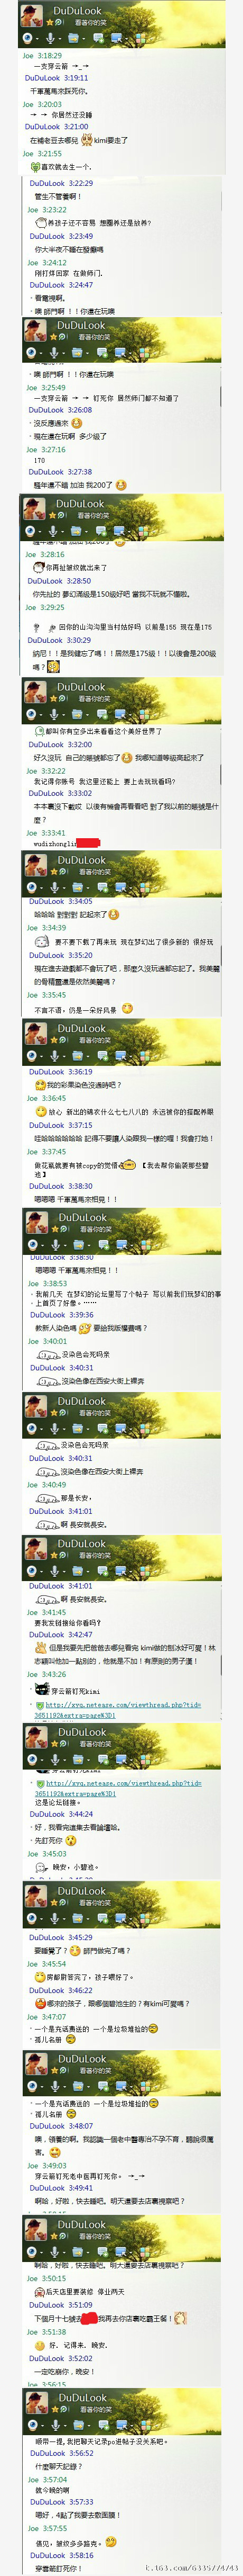Expand video call options arrow in topmost header
Viewport: 243px width, 2576px height.
pyautogui.click(x=38, y=39)
